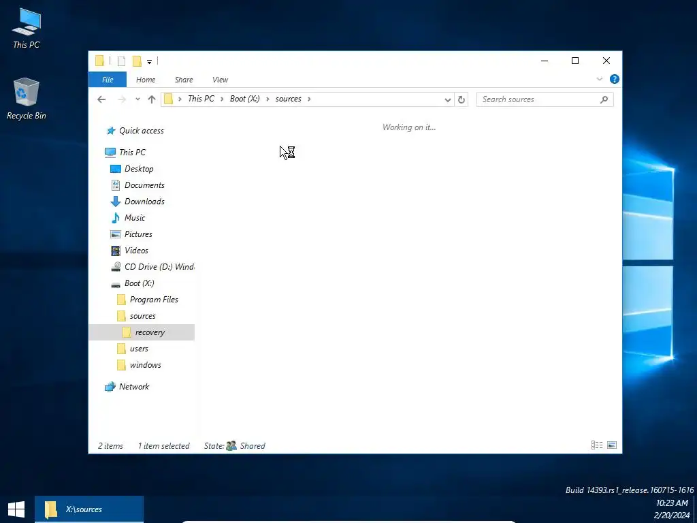Open Pictures in the navigation pane
This screenshot has height=523, width=697.
(138, 234)
